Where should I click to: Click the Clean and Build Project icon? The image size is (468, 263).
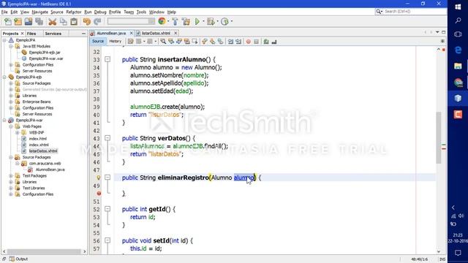[186, 21]
